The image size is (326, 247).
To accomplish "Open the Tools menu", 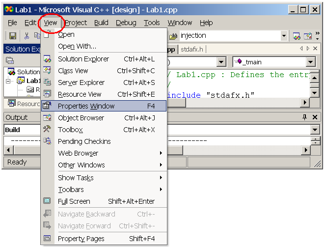I will [152, 23].
